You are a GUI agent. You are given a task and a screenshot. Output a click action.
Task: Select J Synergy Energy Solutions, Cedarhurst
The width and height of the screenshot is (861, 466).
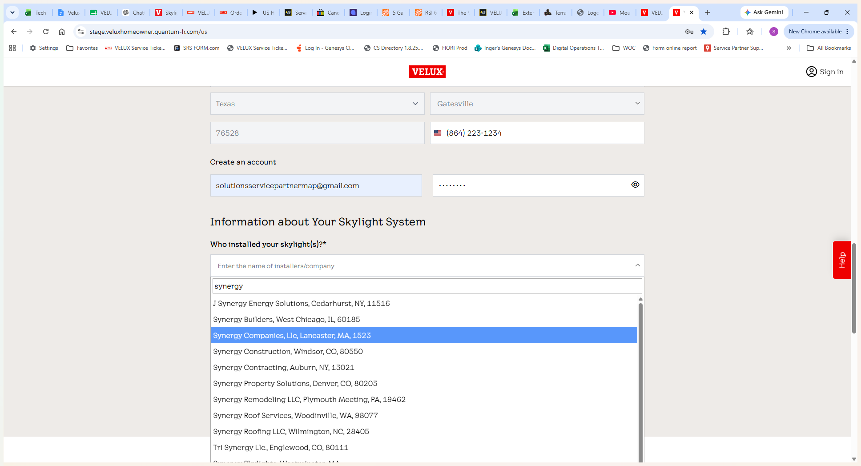(x=424, y=303)
